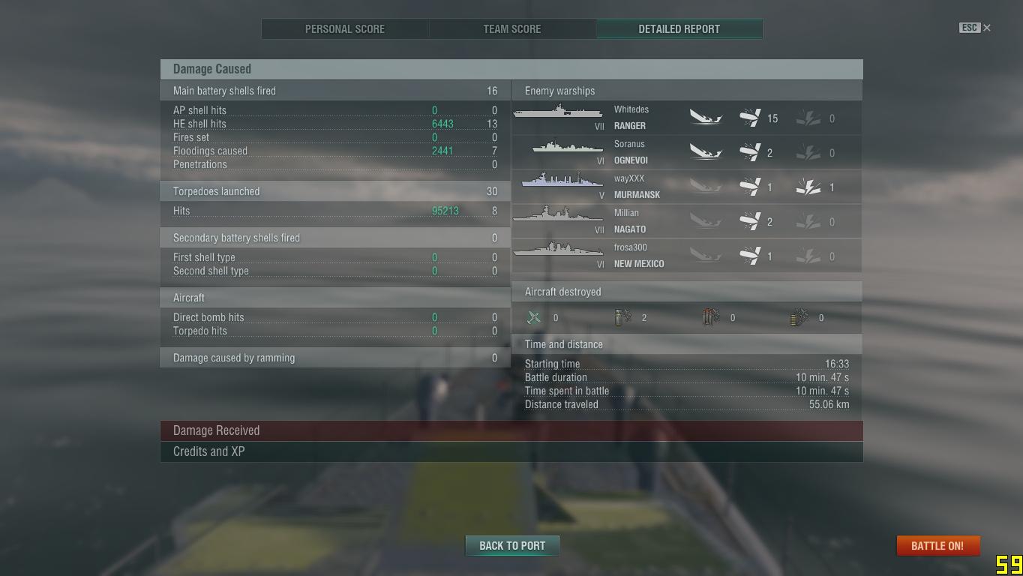
Task: Click the fire/explosion icon in Murmansk row
Action: pos(808,187)
